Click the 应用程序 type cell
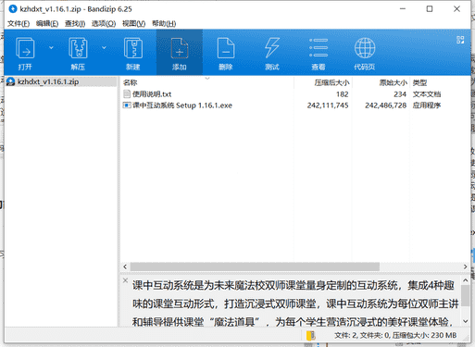 427,105
